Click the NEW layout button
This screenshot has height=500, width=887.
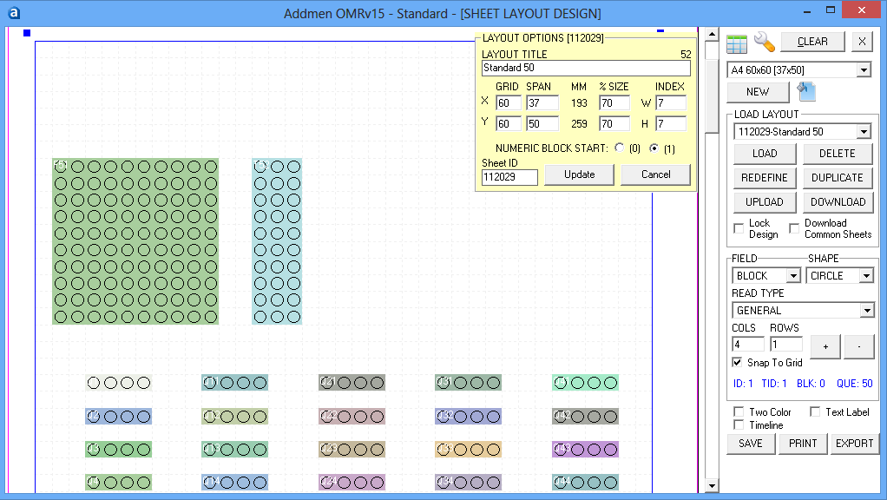tap(758, 92)
